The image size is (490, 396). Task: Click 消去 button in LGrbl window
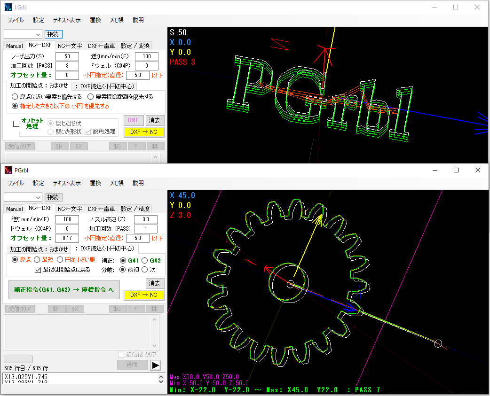click(154, 120)
